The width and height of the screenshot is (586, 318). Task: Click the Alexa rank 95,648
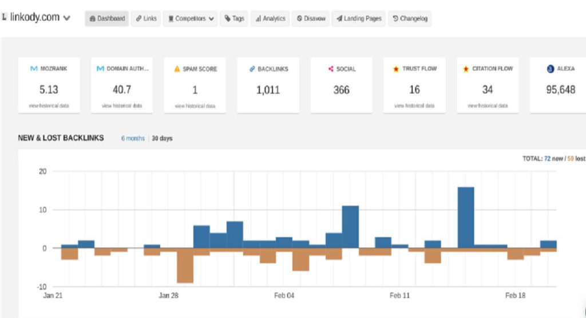(x=561, y=90)
